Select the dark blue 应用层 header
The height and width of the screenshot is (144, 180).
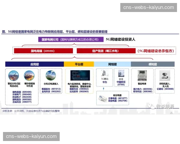[x=34, y=64]
